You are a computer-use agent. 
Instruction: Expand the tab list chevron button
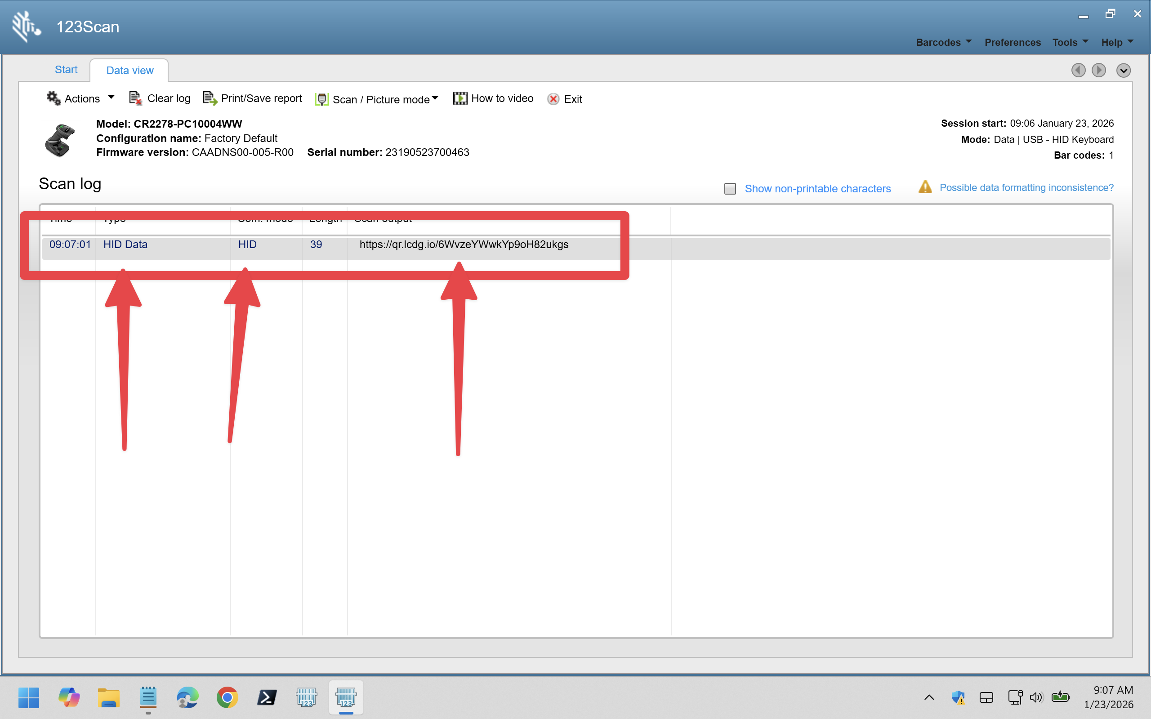(1123, 71)
